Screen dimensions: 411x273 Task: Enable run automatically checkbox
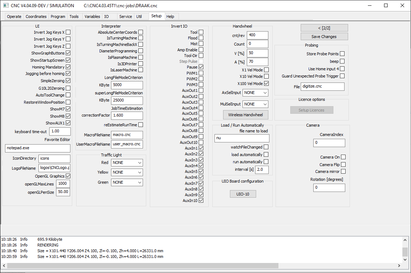[266, 162]
